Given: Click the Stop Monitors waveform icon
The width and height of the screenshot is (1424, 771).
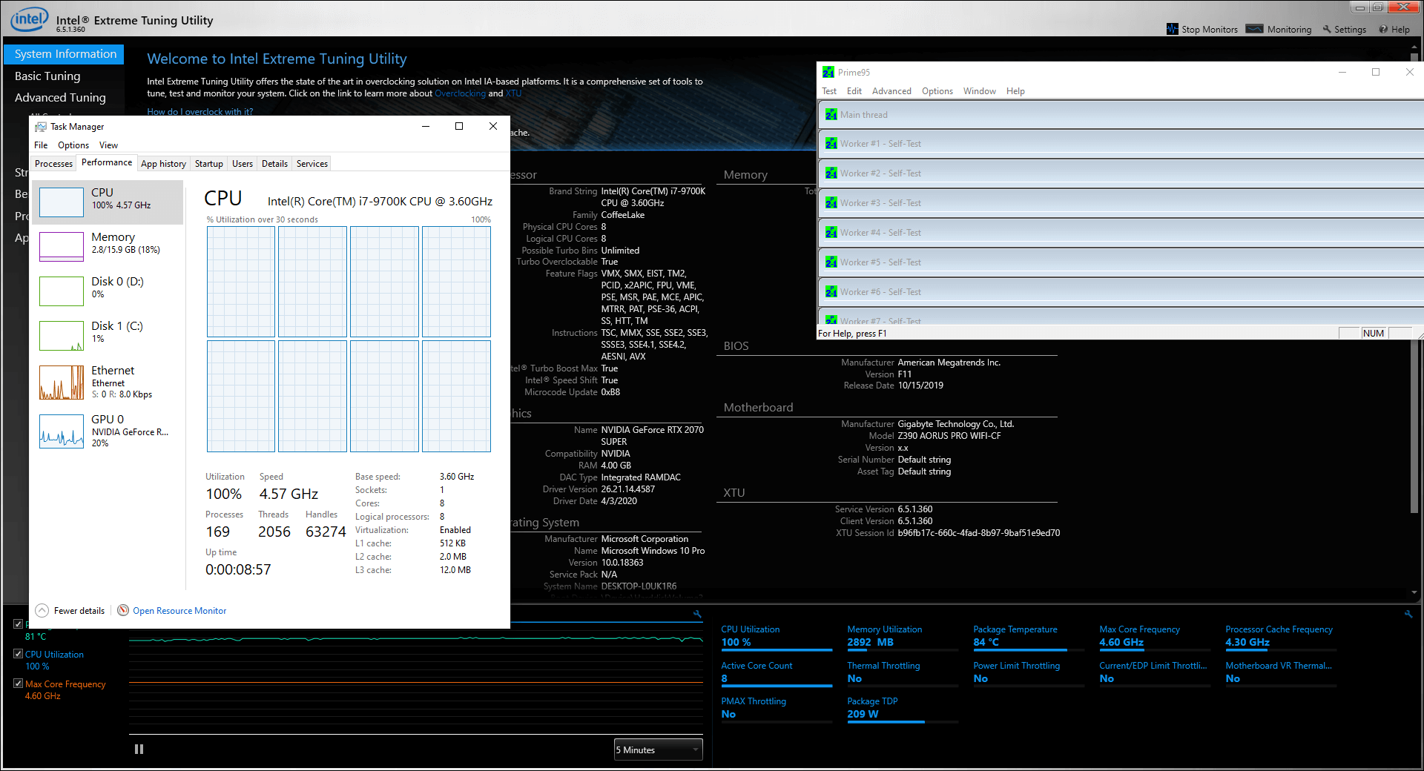Looking at the screenshot, I should tap(1172, 29).
